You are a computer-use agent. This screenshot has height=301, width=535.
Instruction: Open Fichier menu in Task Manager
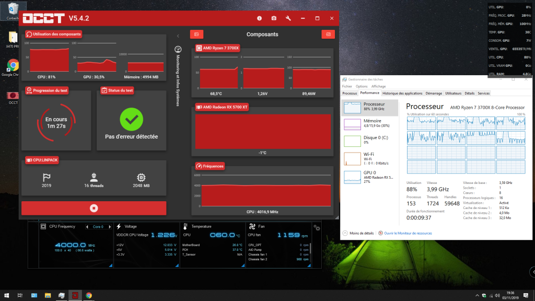click(x=347, y=86)
